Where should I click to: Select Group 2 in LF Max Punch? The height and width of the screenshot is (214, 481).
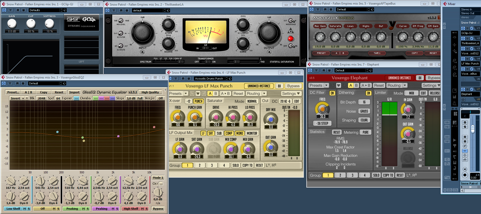click(x=200, y=165)
